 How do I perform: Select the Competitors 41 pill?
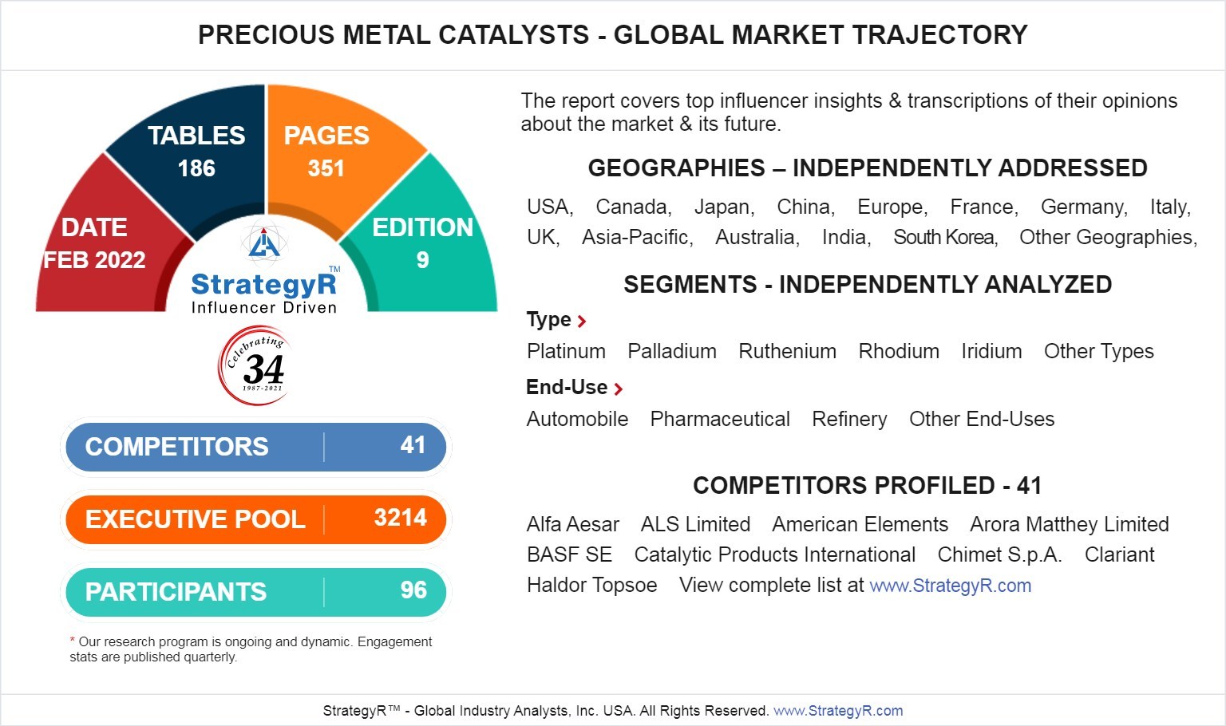[255, 447]
